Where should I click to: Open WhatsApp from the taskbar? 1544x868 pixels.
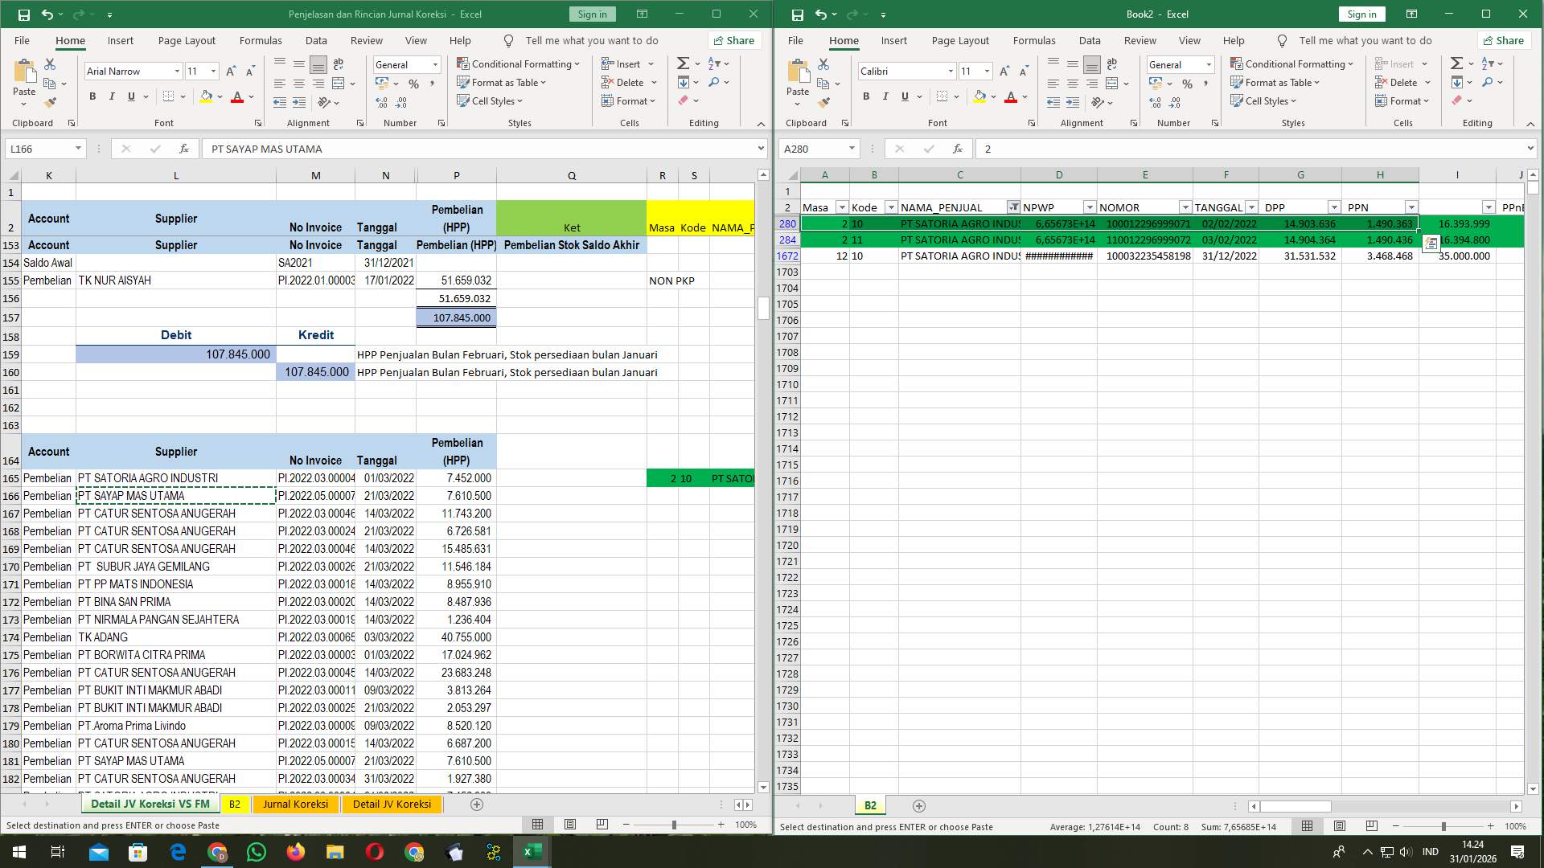(x=257, y=851)
